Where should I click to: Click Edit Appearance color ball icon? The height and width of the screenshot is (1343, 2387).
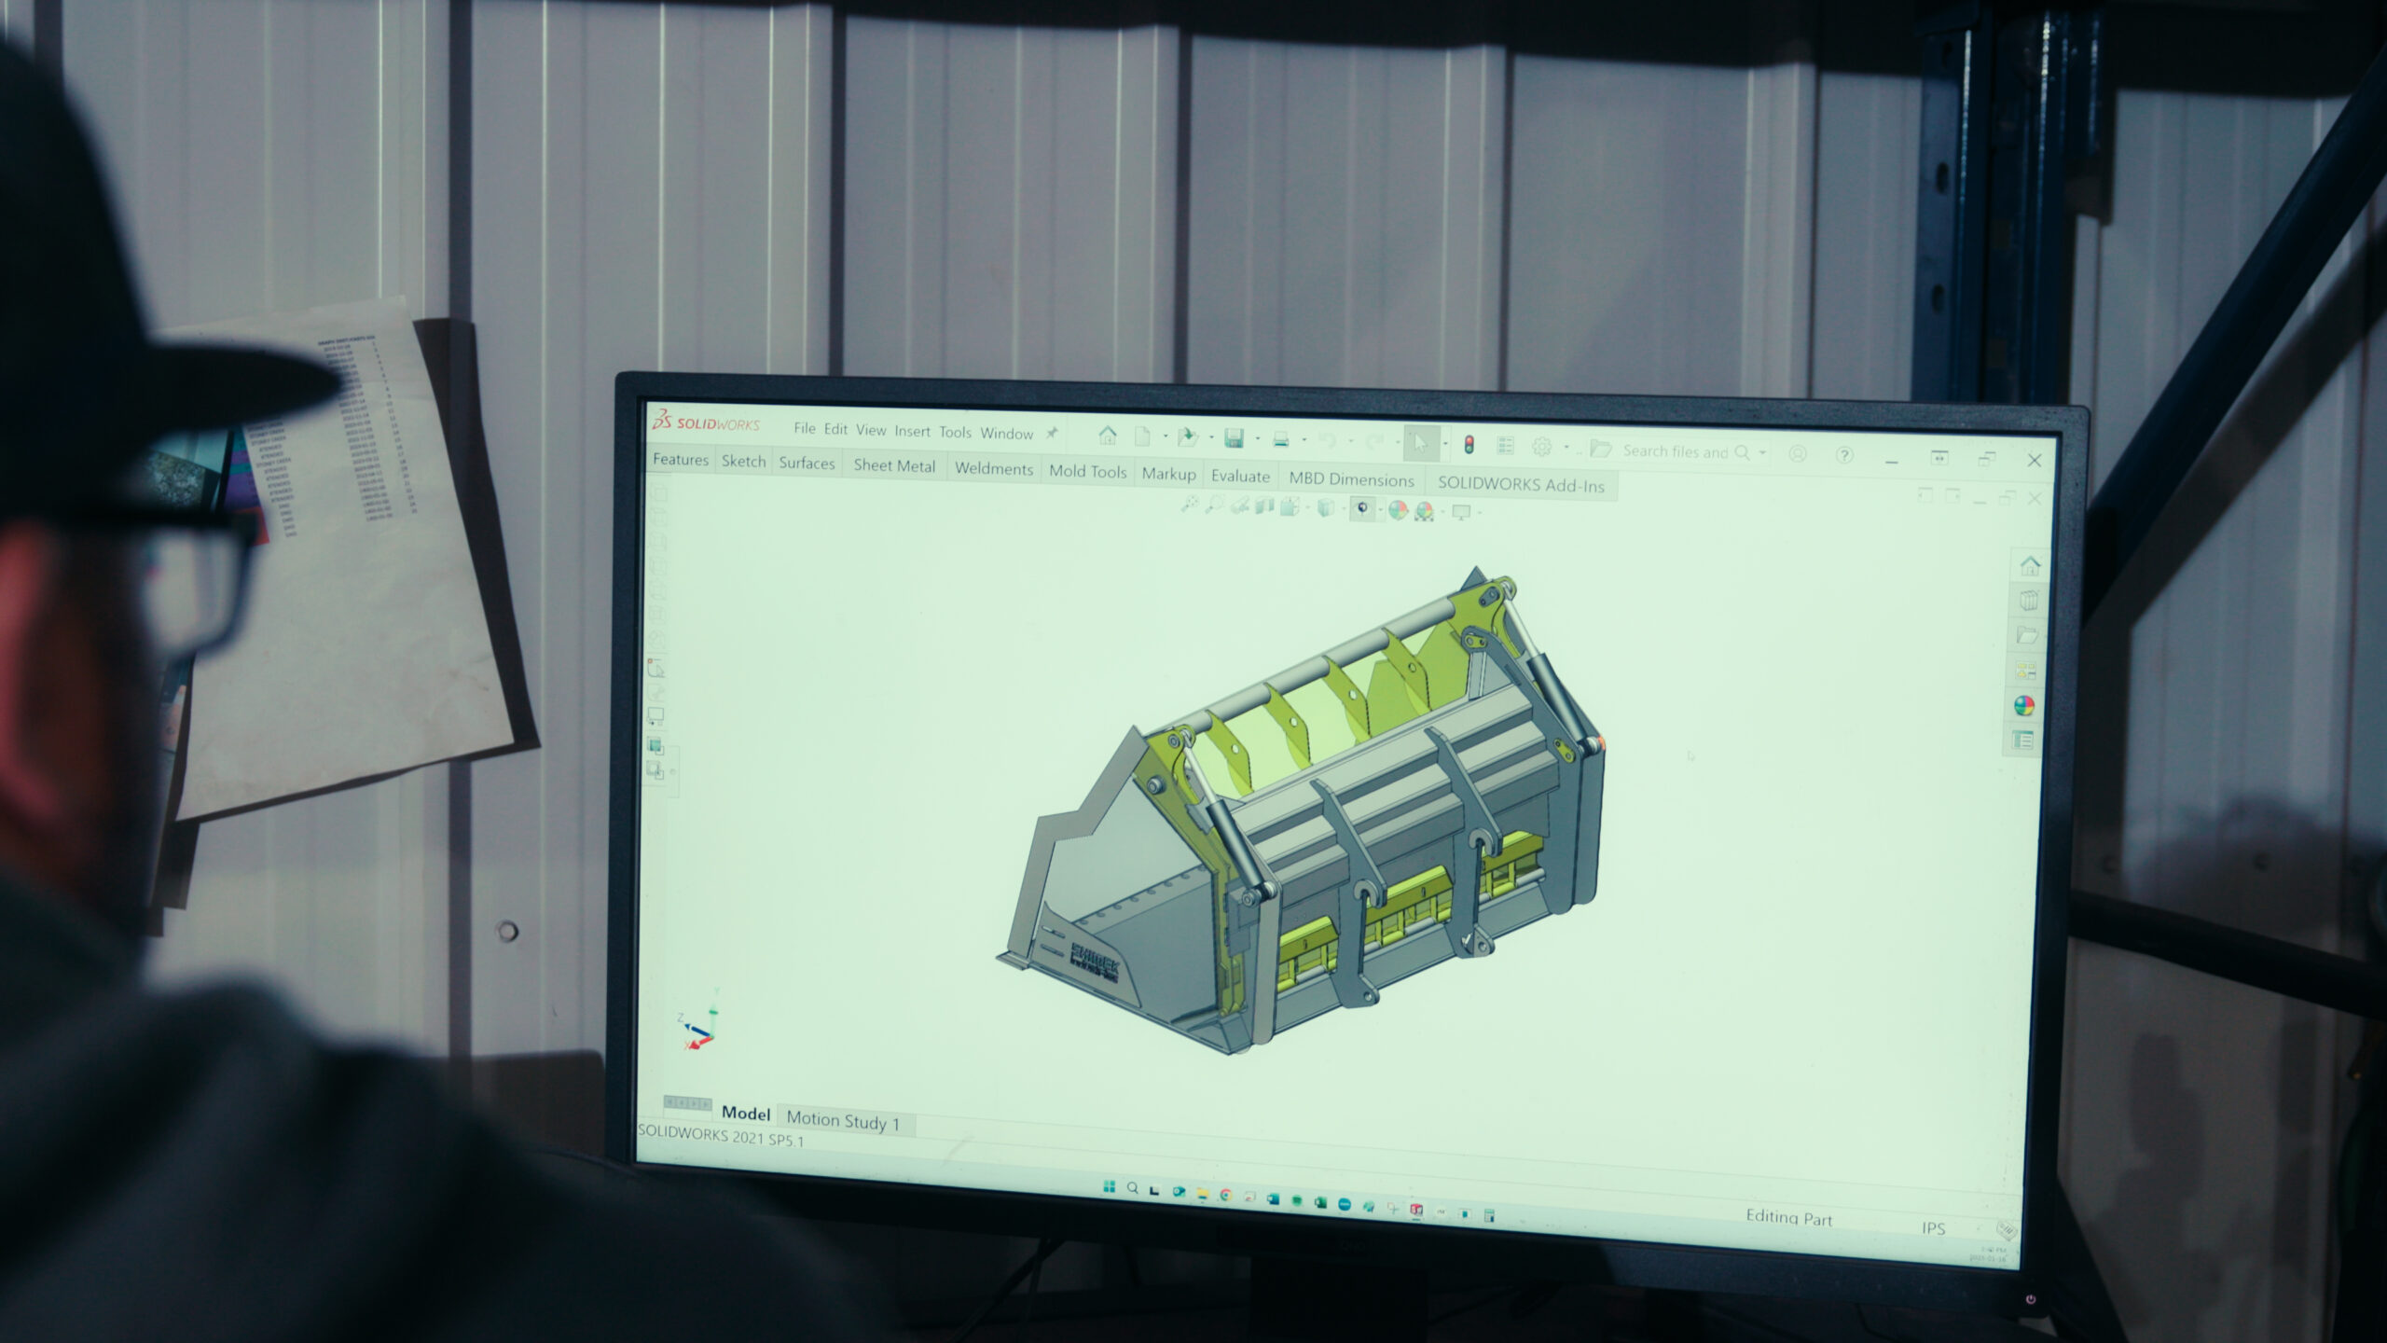pos(1397,510)
